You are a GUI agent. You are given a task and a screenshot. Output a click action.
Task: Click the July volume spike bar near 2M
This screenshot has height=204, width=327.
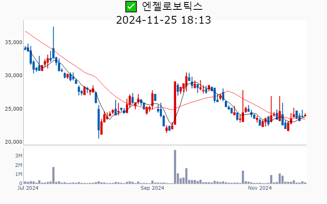54,175
